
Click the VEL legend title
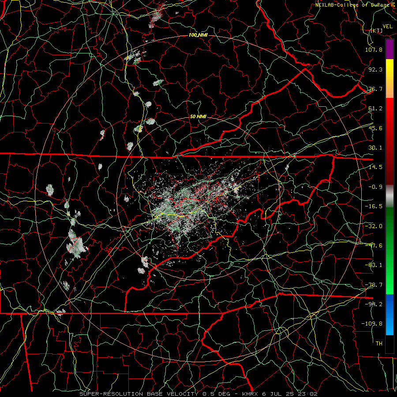click(387, 26)
